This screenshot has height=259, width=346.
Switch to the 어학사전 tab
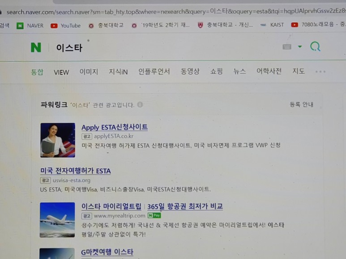[269, 71]
